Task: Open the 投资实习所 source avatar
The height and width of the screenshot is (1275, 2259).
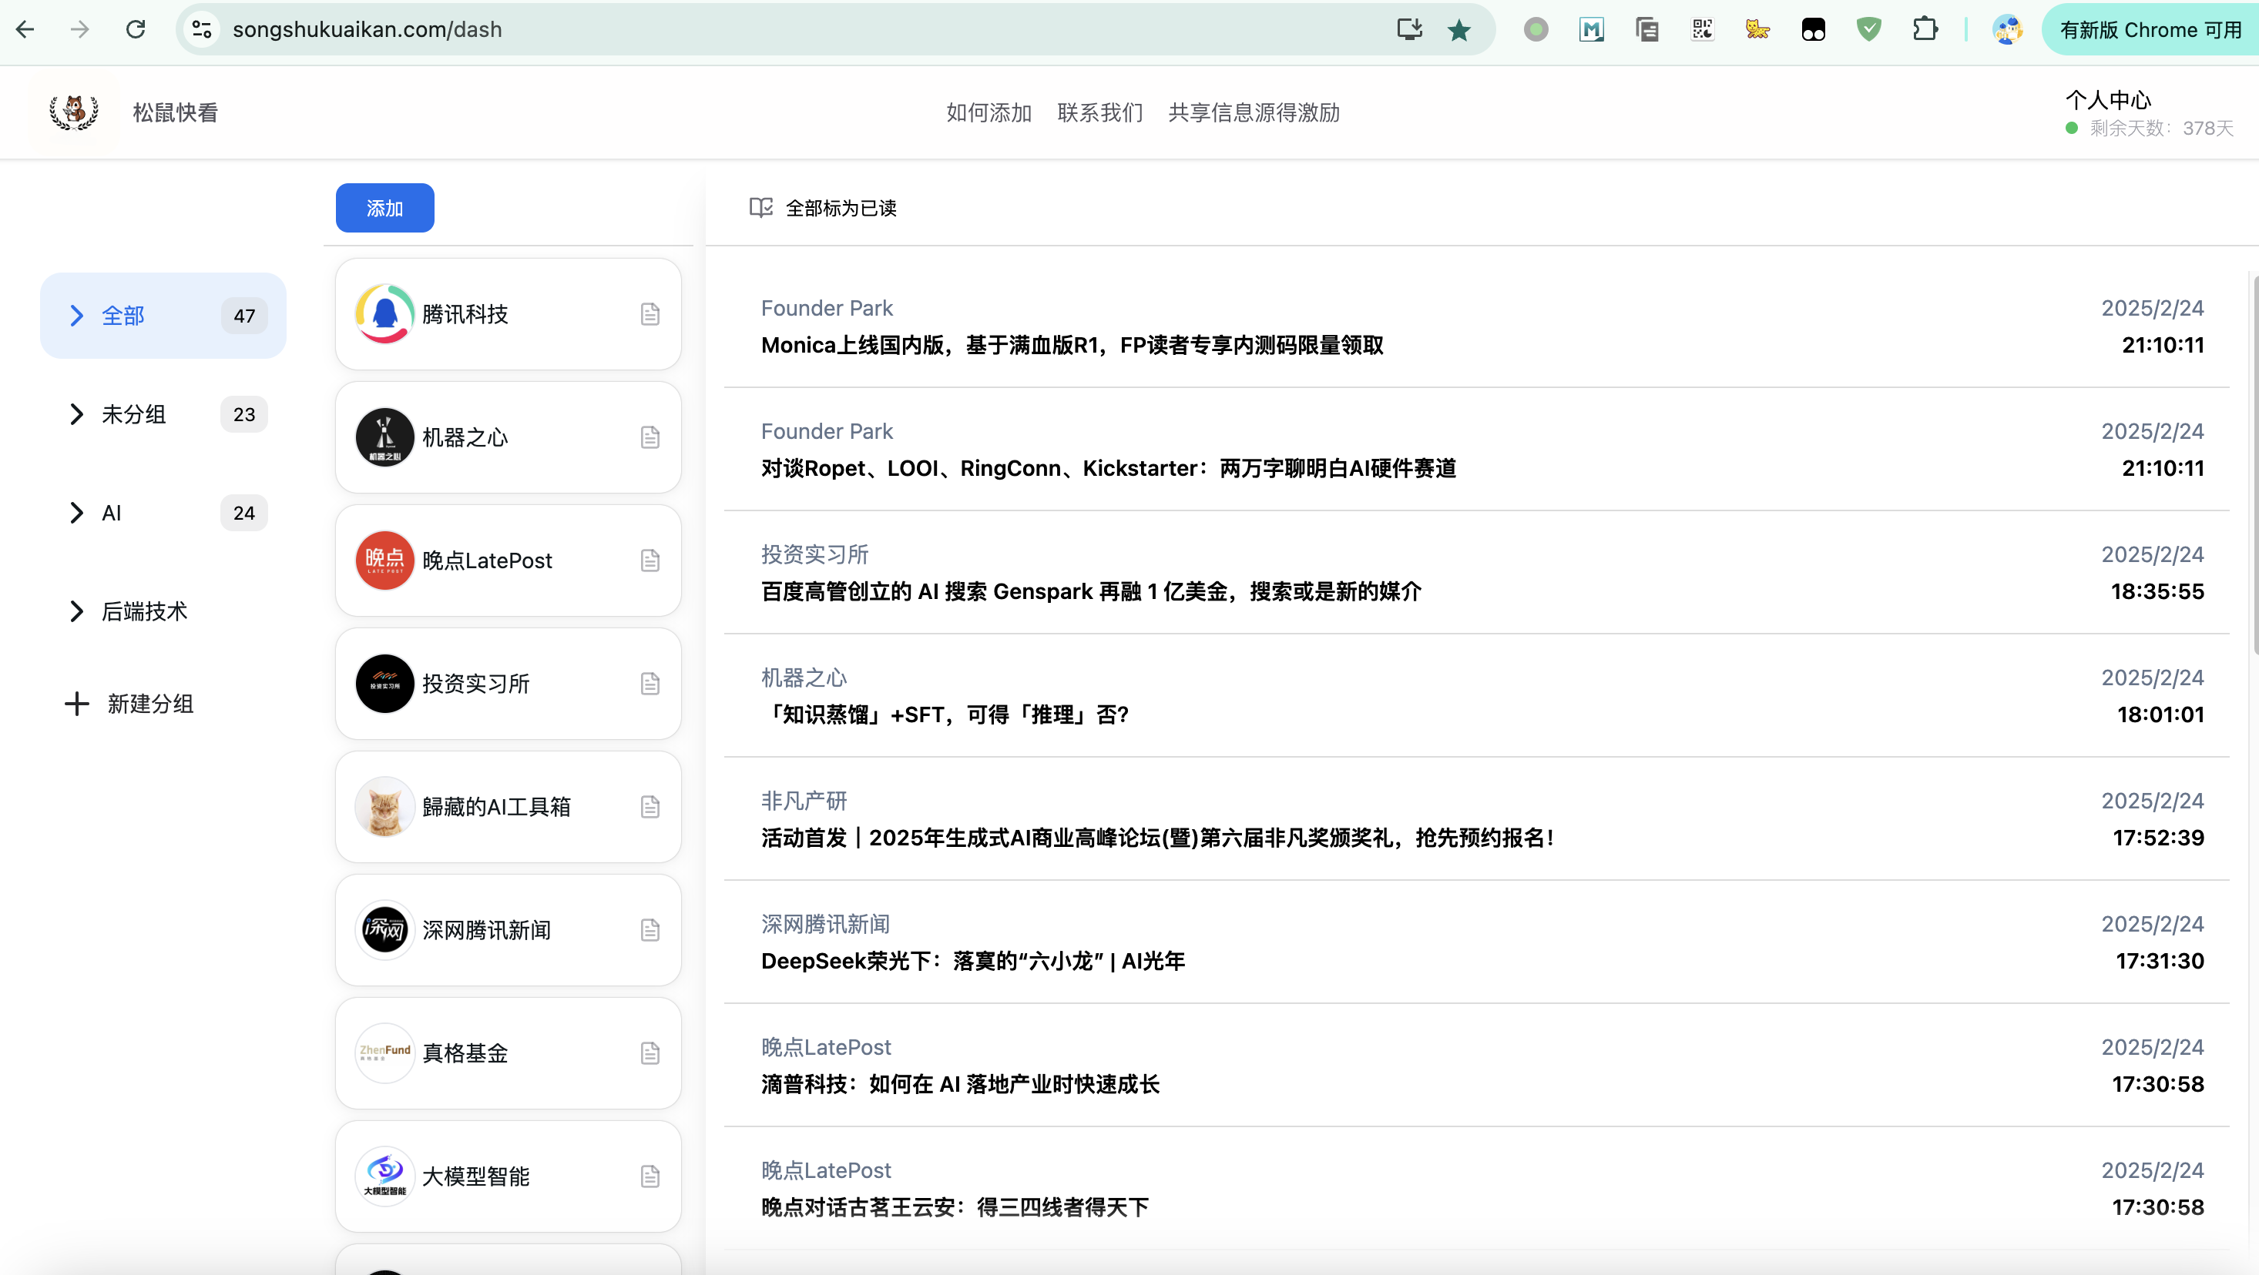Action: [384, 684]
